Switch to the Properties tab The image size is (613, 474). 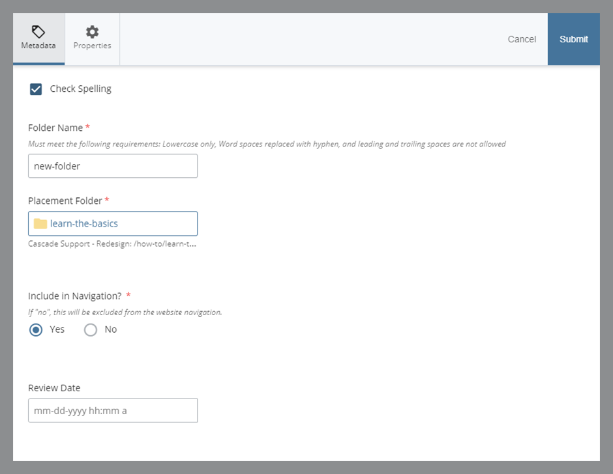pyautogui.click(x=91, y=39)
